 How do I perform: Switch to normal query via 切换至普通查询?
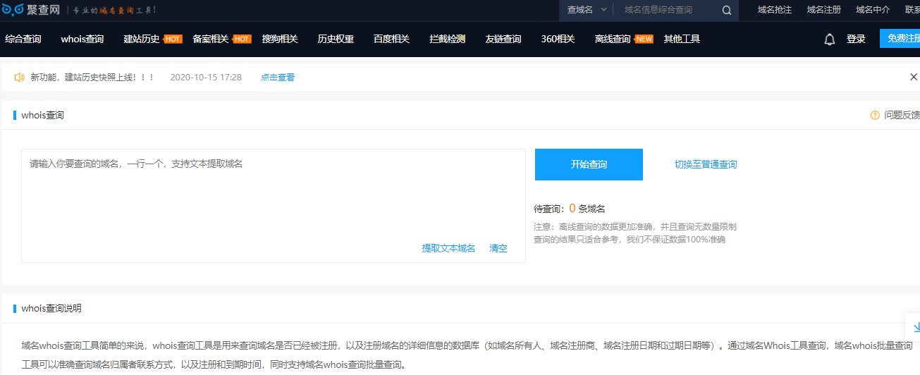pyautogui.click(x=705, y=165)
